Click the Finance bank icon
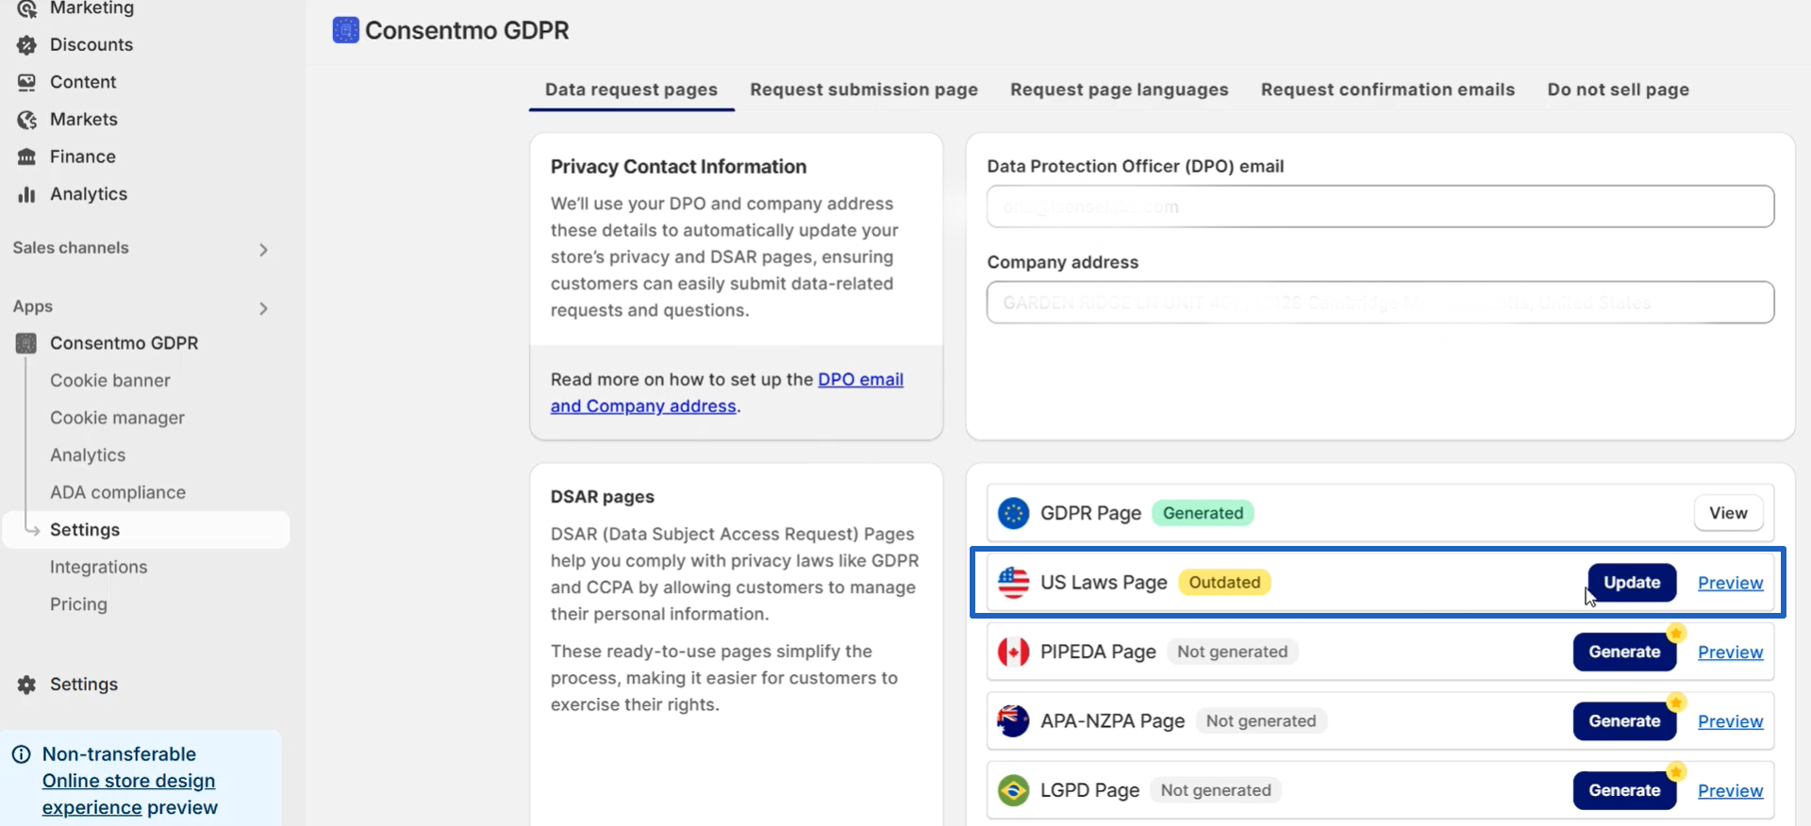This screenshot has height=826, width=1811. click(26, 157)
